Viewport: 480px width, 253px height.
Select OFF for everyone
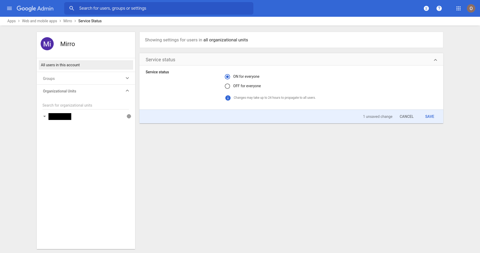(227, 86)
